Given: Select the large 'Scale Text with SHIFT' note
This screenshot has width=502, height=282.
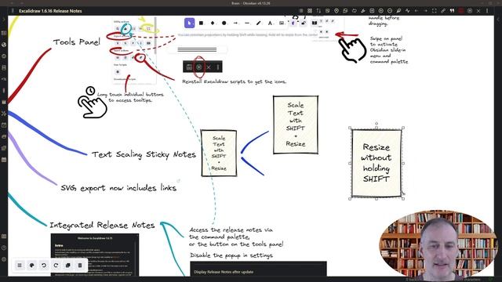Looking at the screenshot, I should click(x=296, y=125).
